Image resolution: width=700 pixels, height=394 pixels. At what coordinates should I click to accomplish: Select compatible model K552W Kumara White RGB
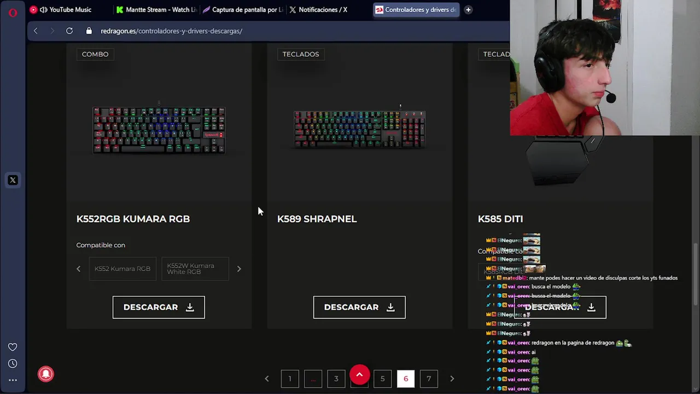click(x=195, y=269)
